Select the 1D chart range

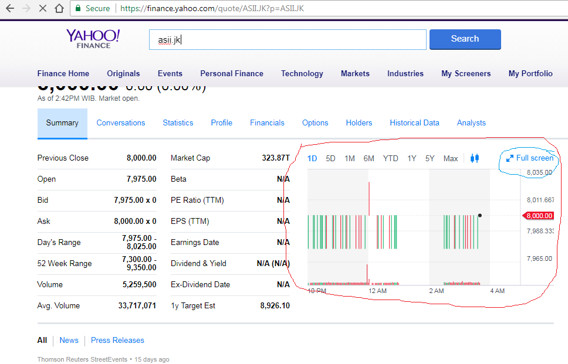312,158
